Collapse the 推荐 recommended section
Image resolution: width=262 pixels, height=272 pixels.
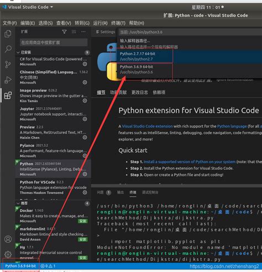(18, 203)
